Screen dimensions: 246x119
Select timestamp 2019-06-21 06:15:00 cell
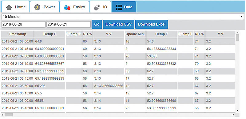18,93
